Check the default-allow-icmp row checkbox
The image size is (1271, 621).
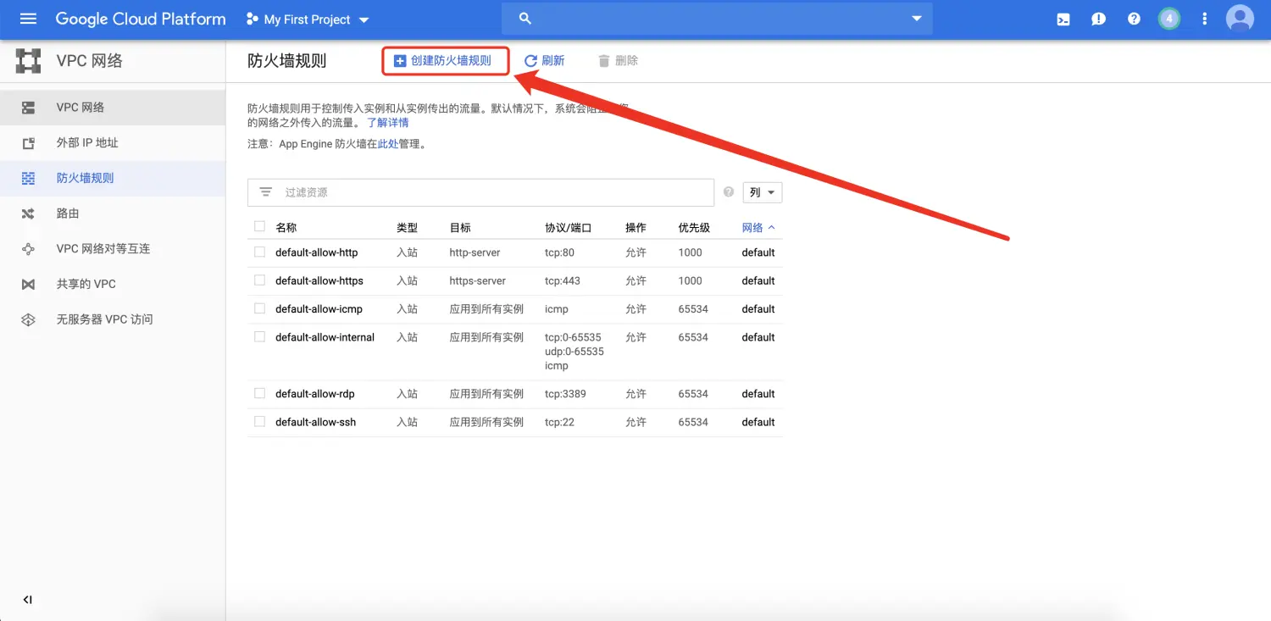(x=259, y=308)
